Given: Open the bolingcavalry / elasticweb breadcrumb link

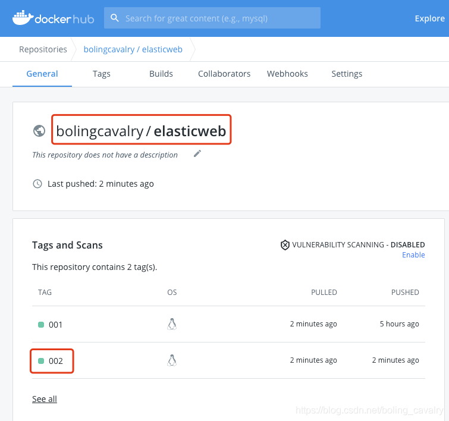Looking at the screenshot, I should coord(133,49).
